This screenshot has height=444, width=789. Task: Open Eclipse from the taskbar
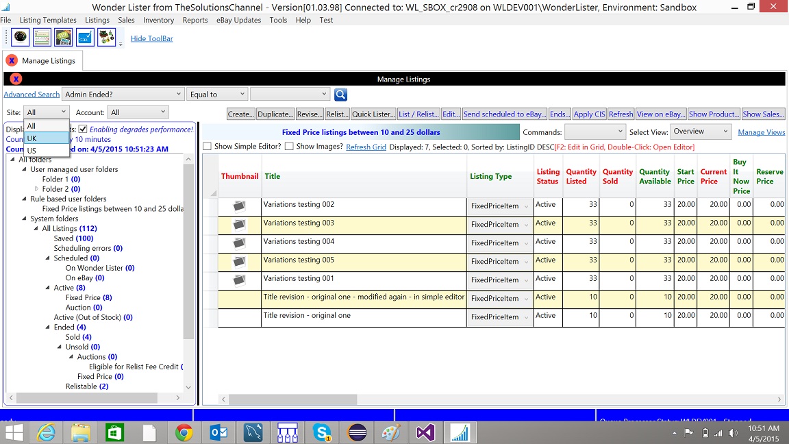(x=357, y=432)
